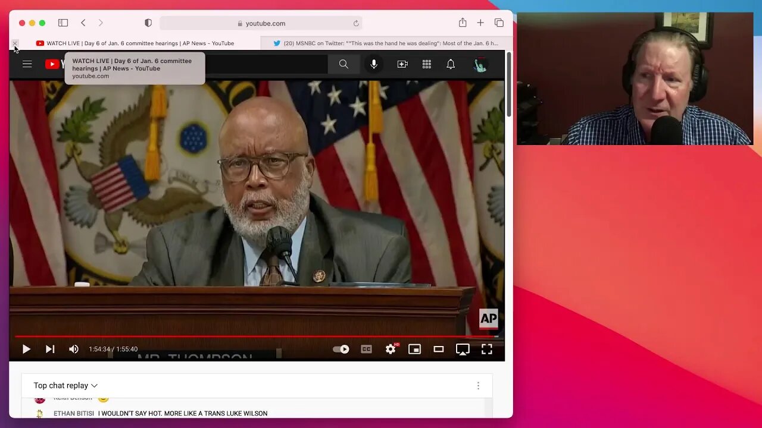This screenshot has height=428, width=762.
Task: Open YouTube apps grid
Action: click(x=427, y=64)
